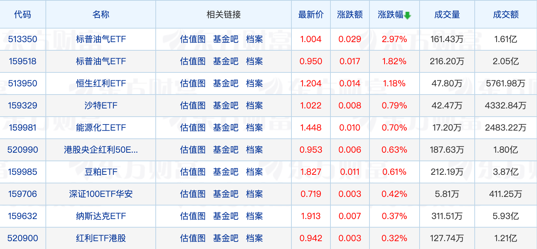
Task: Open fund code 159632
Action: [23, 216]
